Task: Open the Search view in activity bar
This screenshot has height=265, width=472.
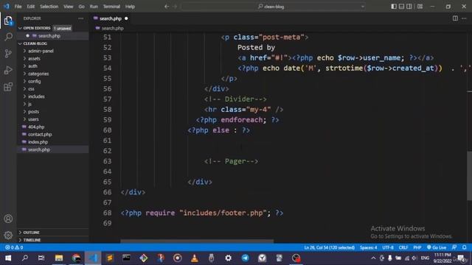Action: click(x=8, y=37)
